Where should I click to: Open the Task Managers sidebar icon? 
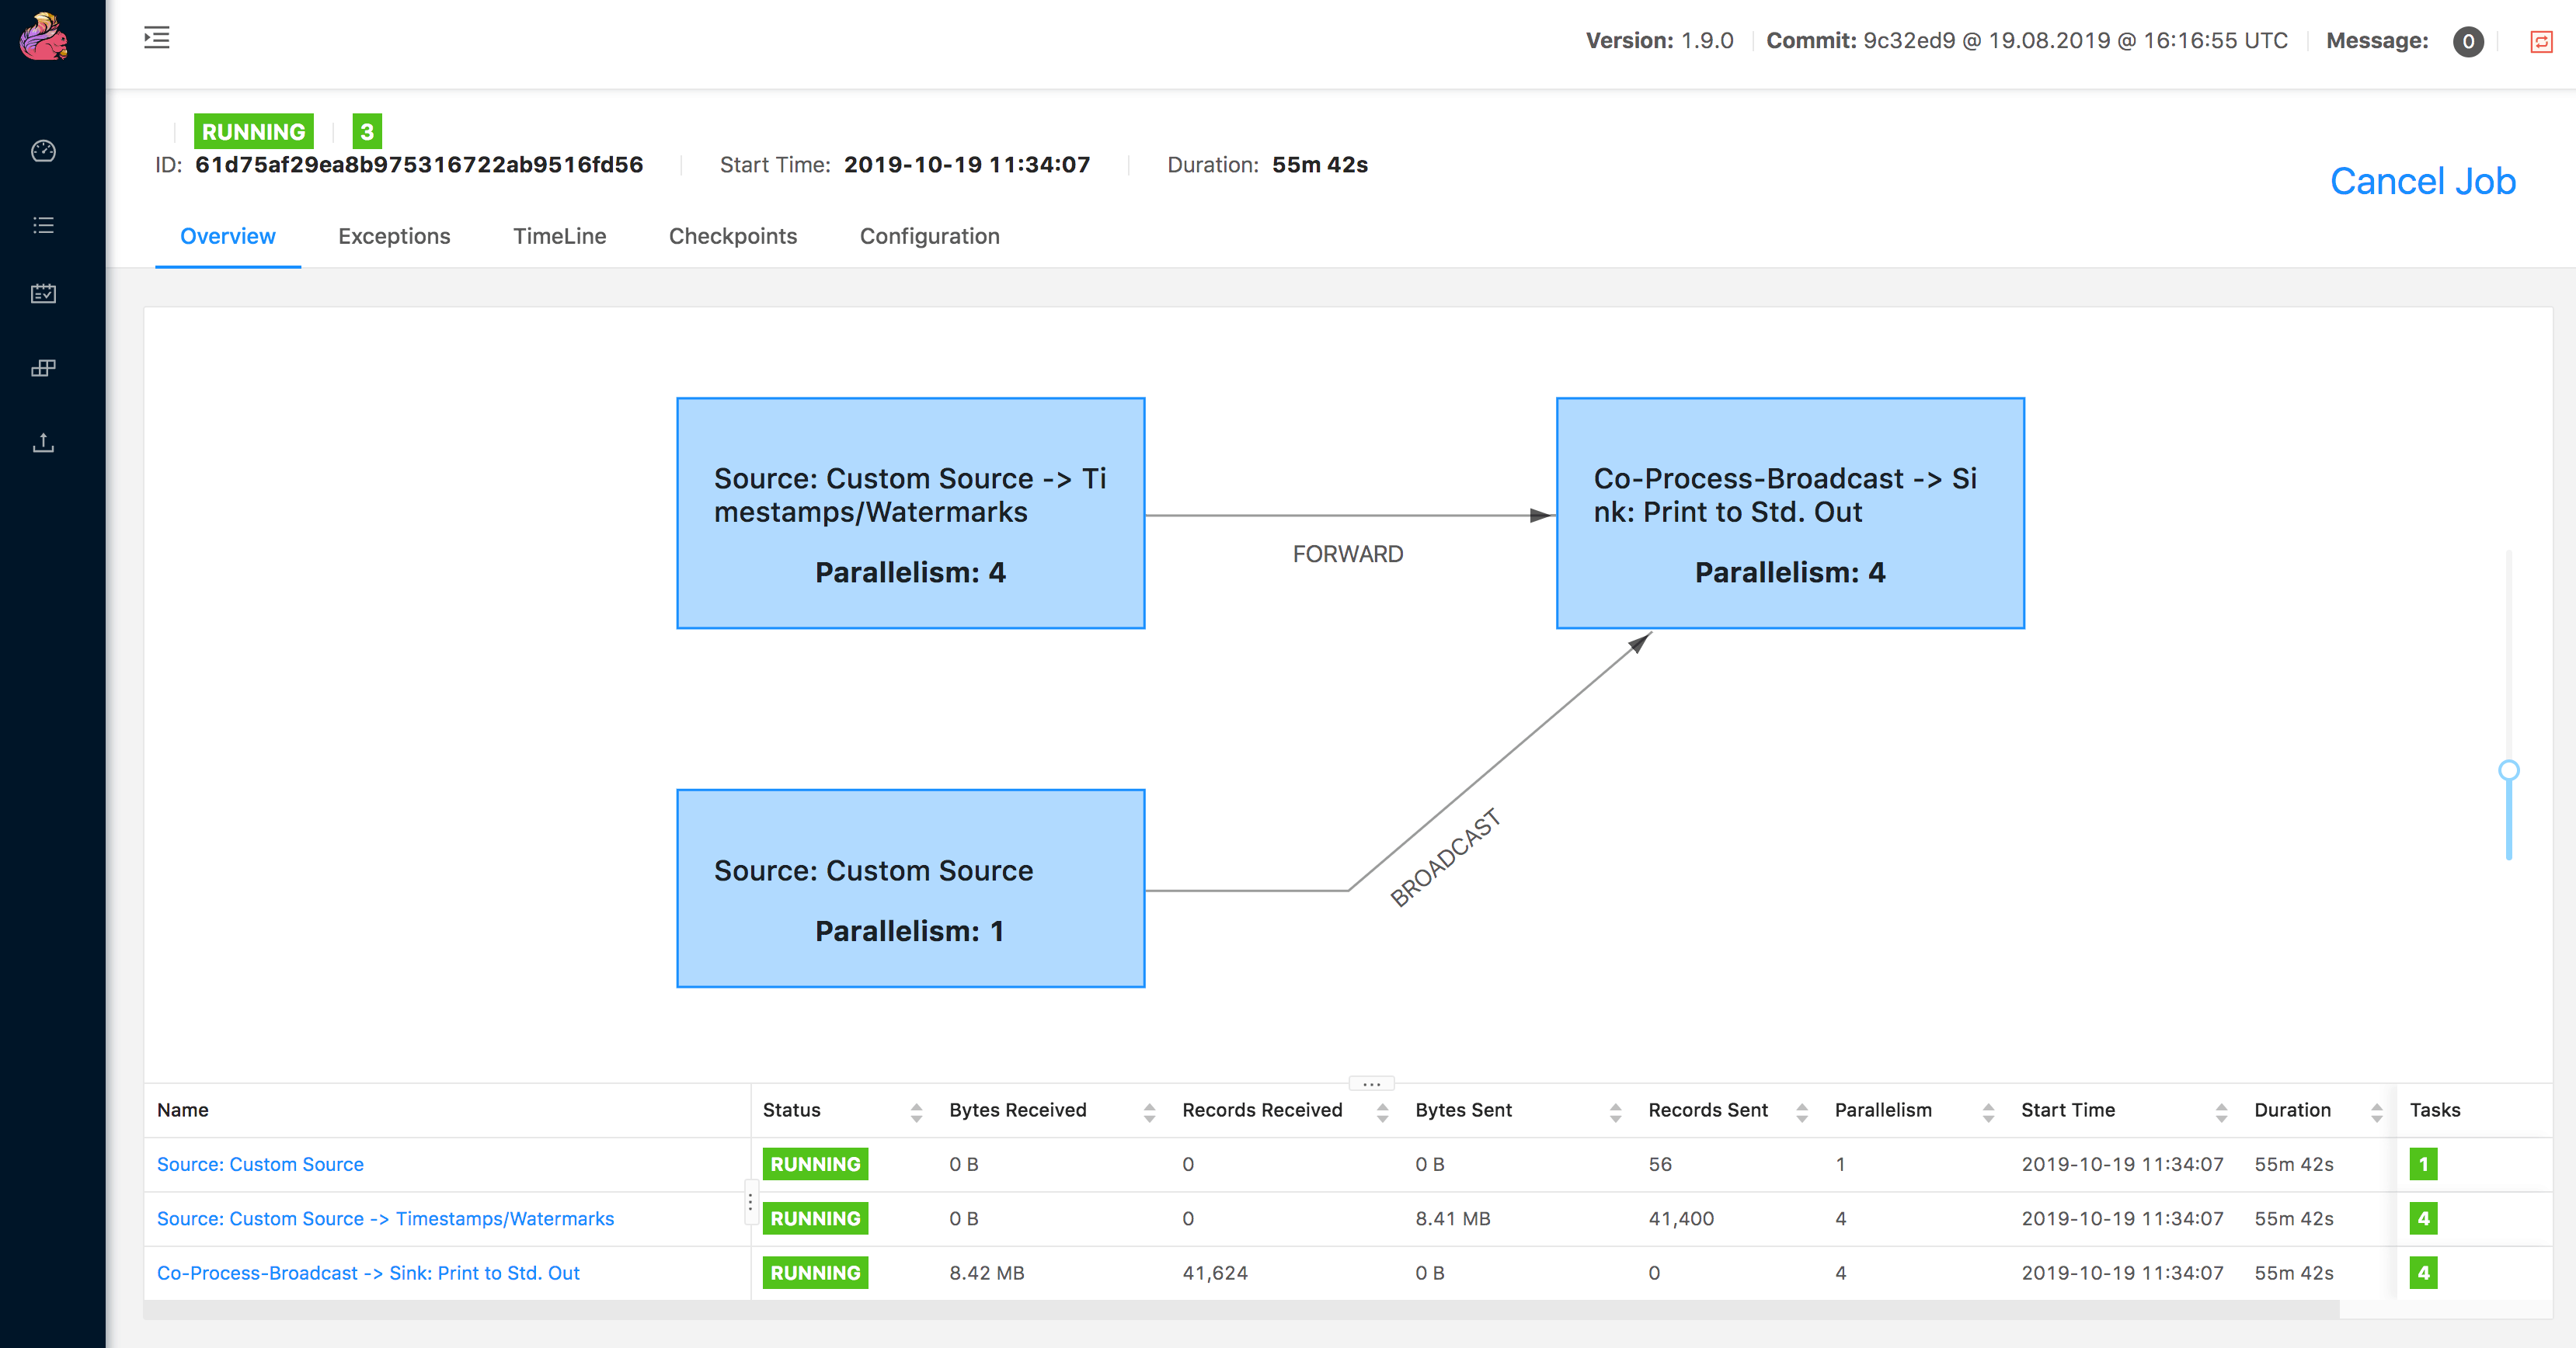(43, 294)
